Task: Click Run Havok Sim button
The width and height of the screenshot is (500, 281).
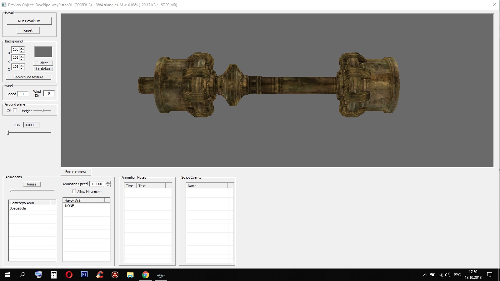Action: point(29,21)
